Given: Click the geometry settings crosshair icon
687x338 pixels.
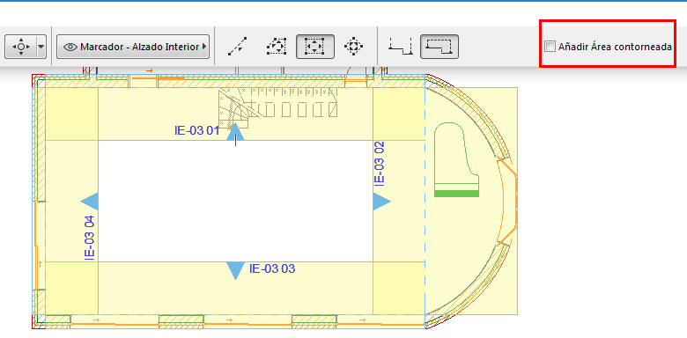Looking at the screenshot, I should coord(21,47).
